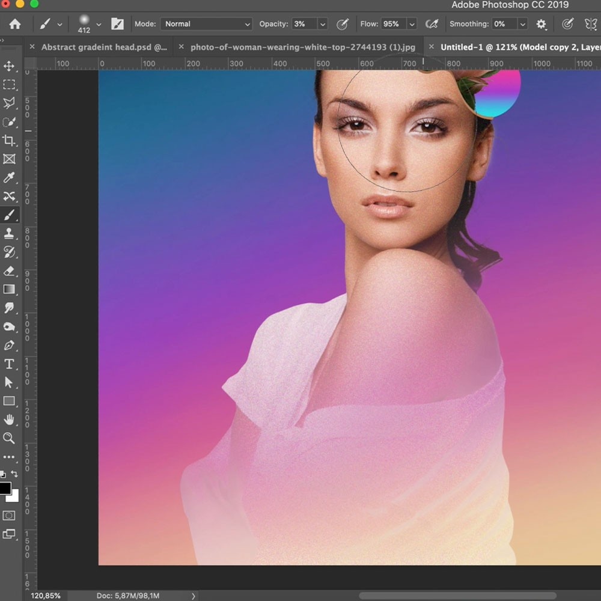Screen dimensions: 601x601
Task: Activate the Zoom tool
Action: 9,438
